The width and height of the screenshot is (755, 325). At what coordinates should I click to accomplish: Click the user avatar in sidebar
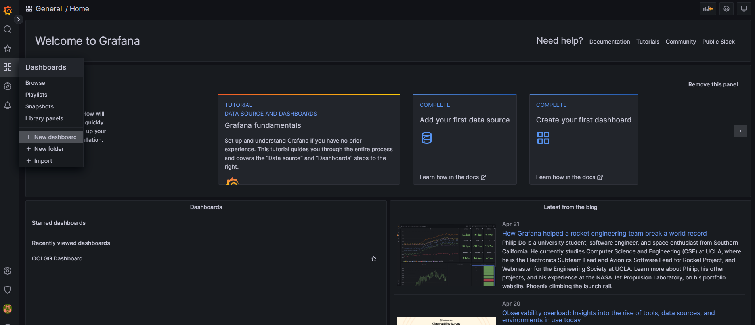point(8,309)
